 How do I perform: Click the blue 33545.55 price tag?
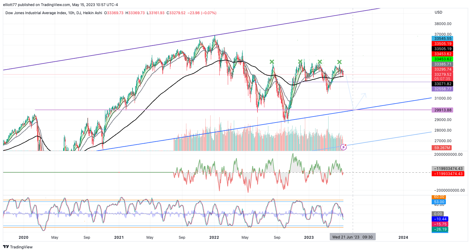[442, 39]
